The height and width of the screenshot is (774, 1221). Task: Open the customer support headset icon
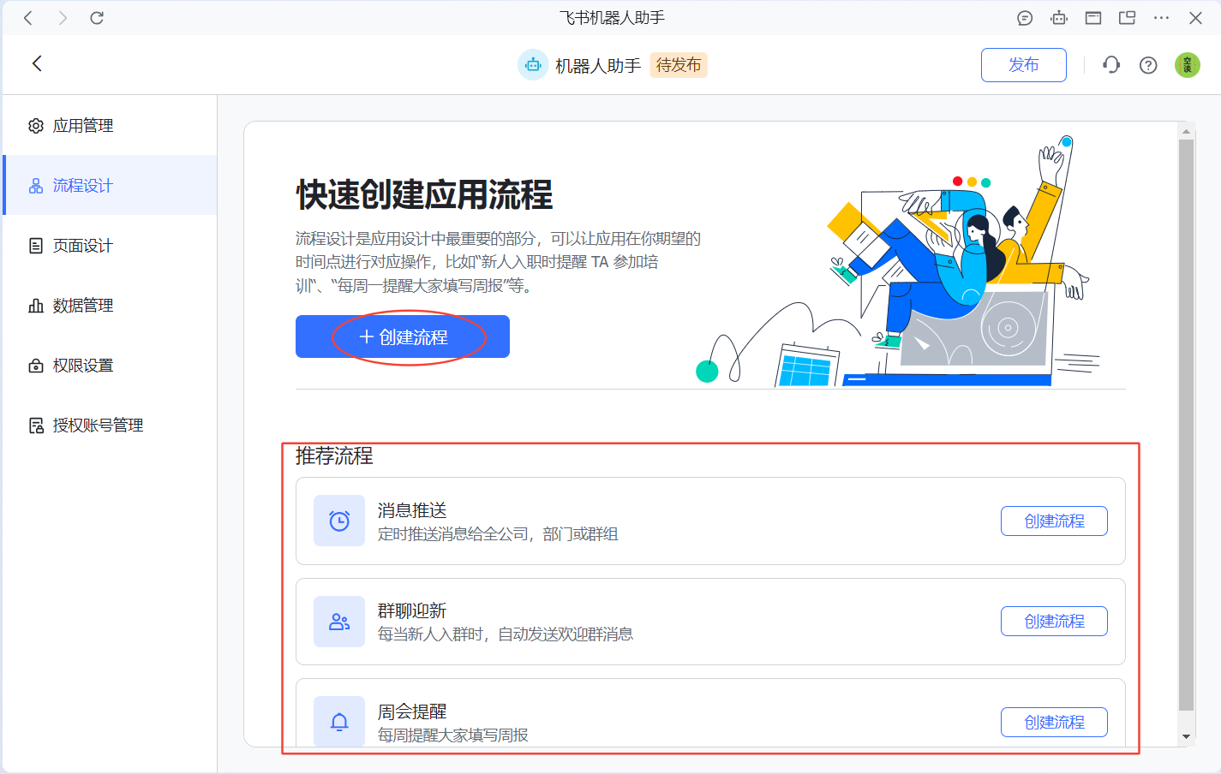click(x=1111, y=65)
